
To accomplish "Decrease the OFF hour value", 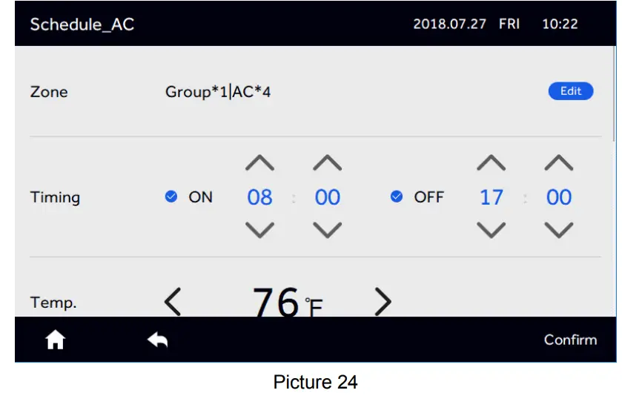I will tap(491, 230).
